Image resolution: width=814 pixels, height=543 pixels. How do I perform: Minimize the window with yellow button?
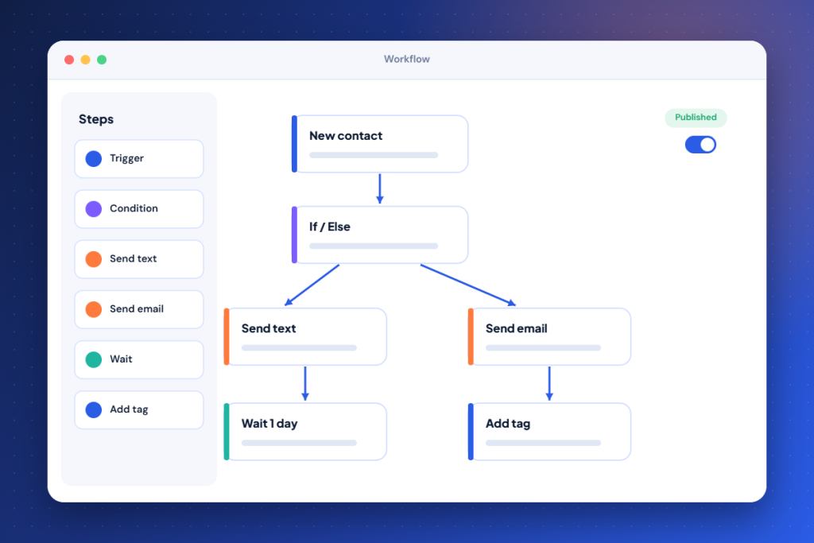(86, 60)
